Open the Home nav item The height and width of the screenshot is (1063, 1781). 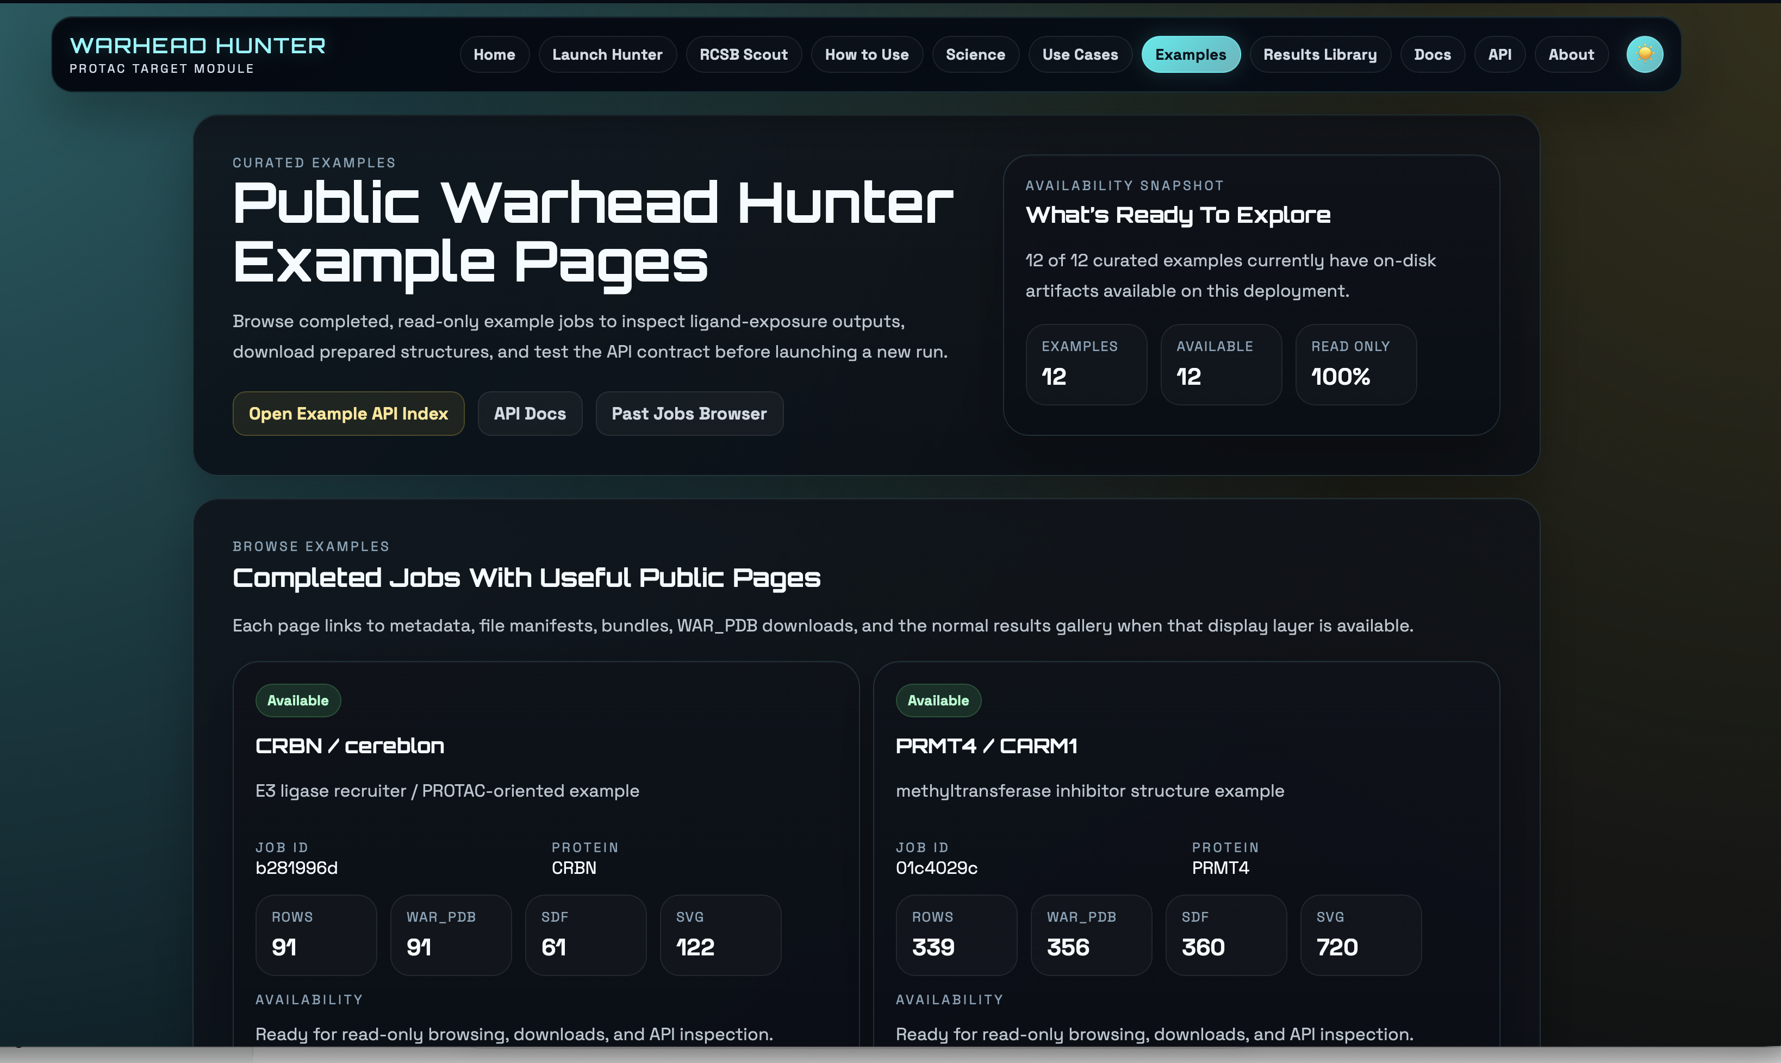(x=494, y=54)
